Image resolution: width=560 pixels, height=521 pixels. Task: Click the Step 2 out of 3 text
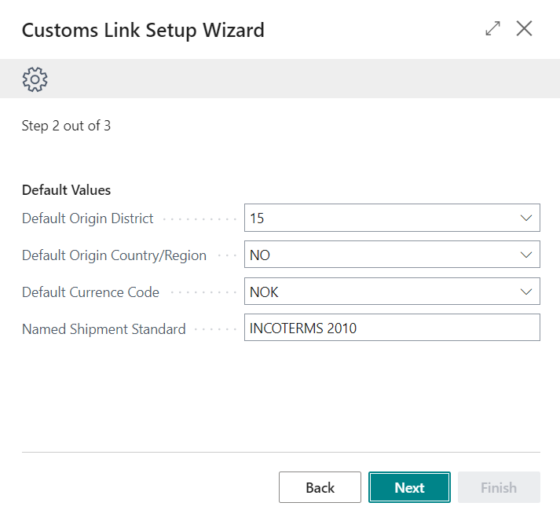click(x=66, y=126)
